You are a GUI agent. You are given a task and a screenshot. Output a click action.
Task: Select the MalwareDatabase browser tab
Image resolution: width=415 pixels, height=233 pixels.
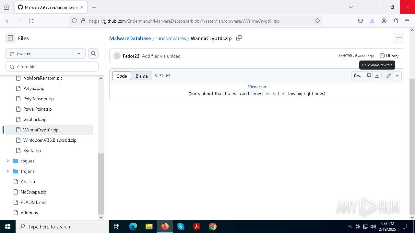point(51,7)
